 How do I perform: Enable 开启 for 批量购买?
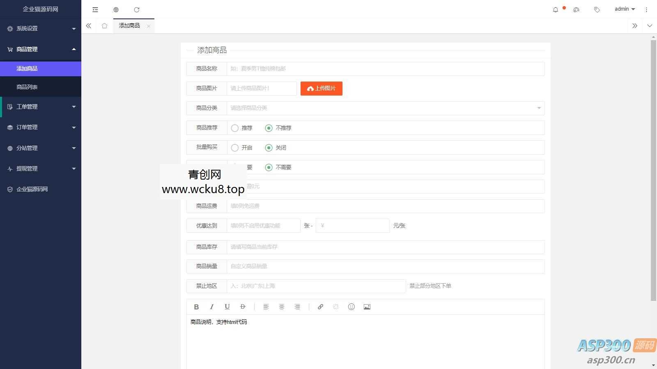[234, 148]
